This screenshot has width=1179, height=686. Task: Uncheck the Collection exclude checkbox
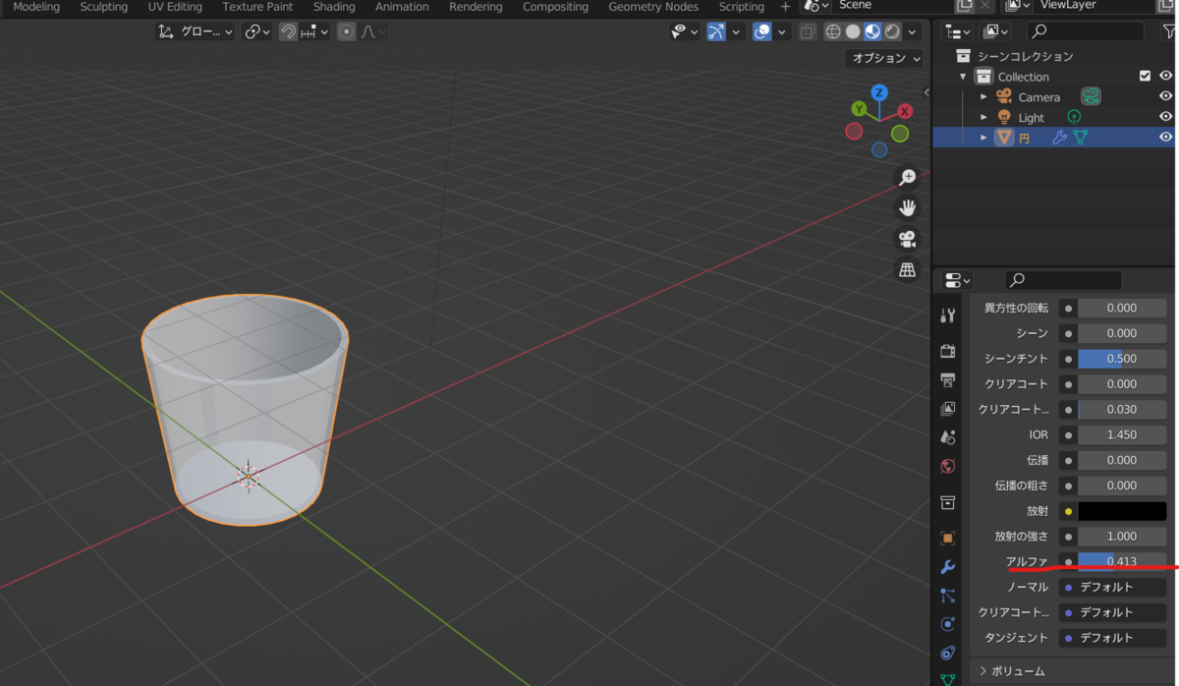[1144, 76]
